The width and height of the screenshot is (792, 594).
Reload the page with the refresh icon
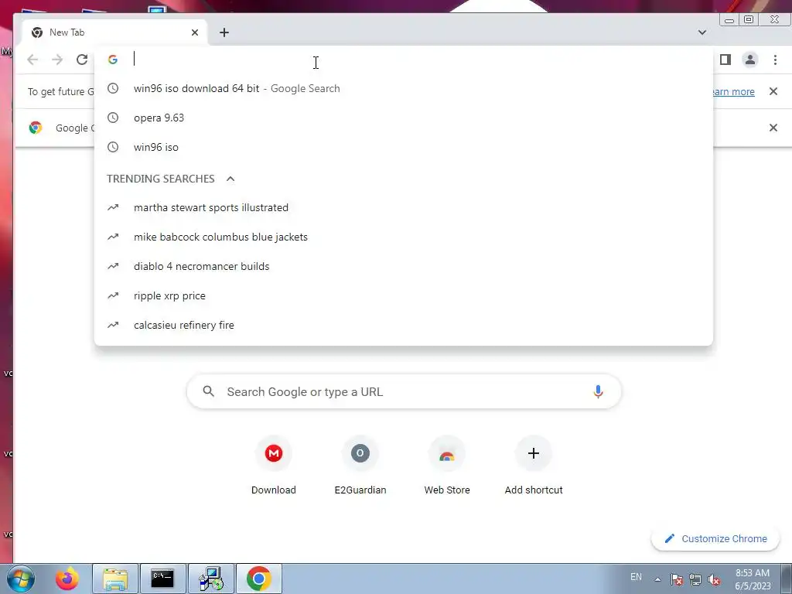point(82,60)
